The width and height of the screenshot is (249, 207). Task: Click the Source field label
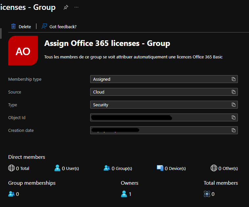pyautogui.click(x=15, y=92)
